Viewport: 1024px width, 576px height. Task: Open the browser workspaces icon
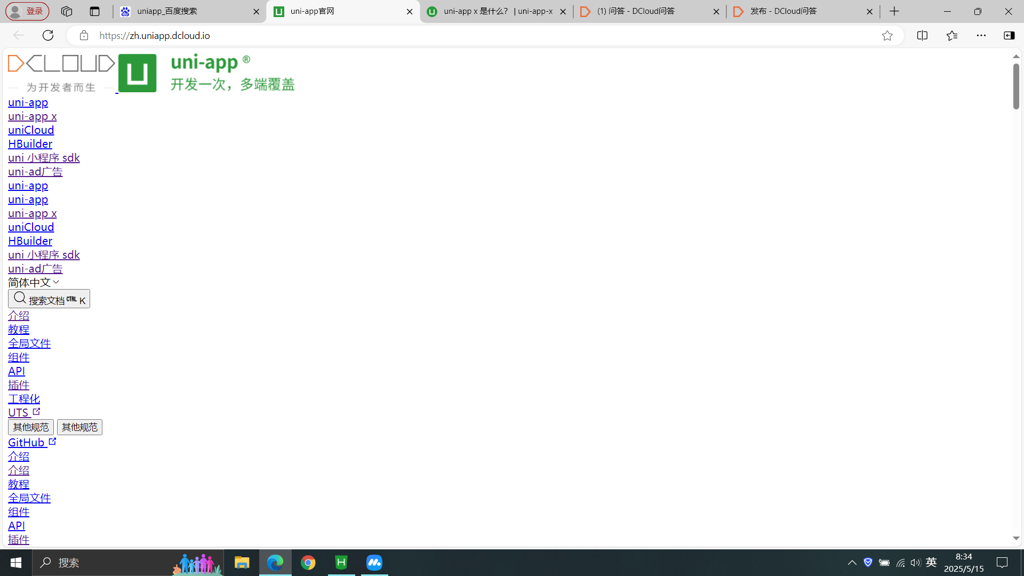[x=67, y=11]
